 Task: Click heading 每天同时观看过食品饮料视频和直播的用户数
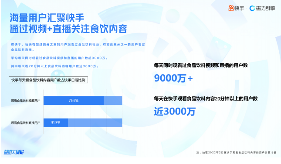(x=201, y=66)
